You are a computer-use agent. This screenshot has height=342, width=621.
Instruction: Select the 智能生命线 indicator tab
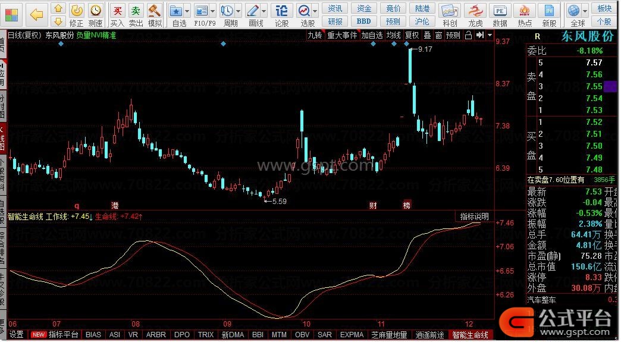471,335
